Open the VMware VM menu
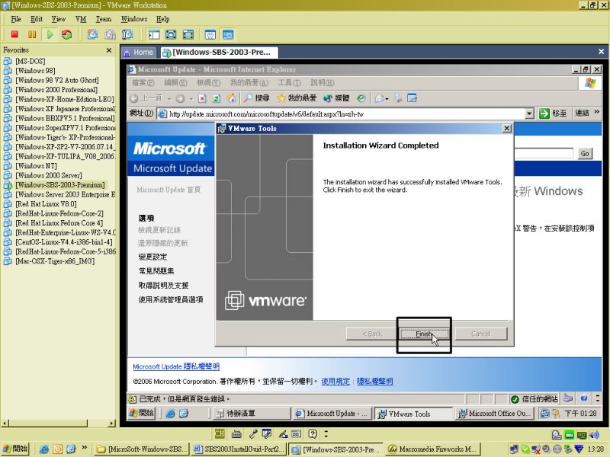The image size is (610, 457). tap(81, 19)
